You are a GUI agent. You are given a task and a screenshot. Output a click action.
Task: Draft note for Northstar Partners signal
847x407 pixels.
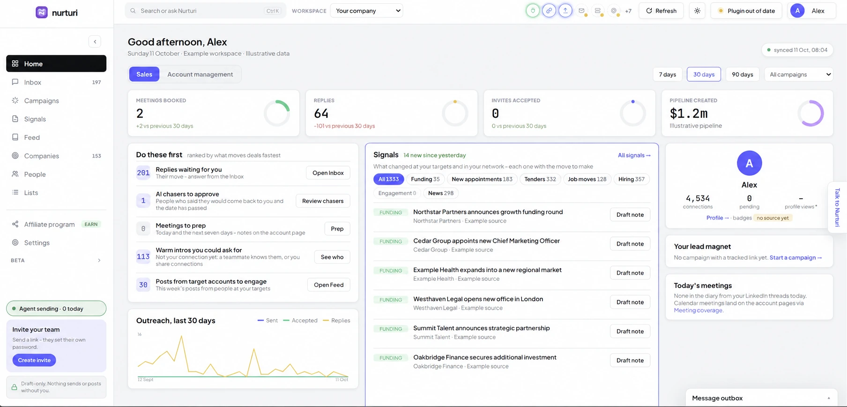630,215
